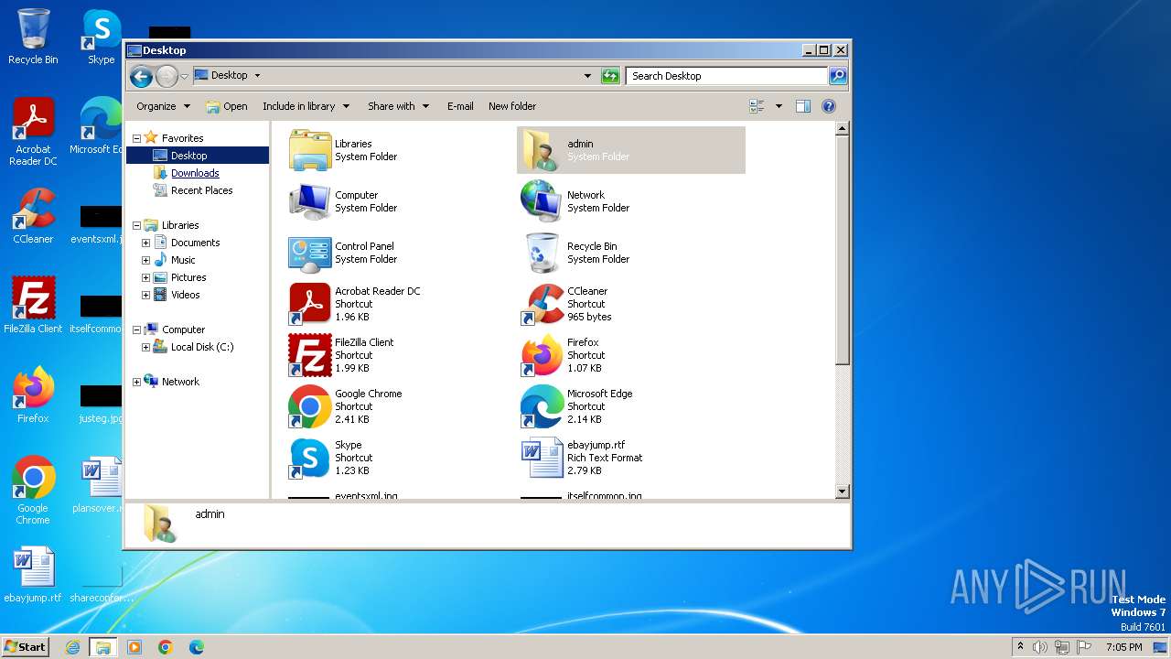The image size is (1171, 659).
Task: Expand the Videos library node
Action: (145, 295)
